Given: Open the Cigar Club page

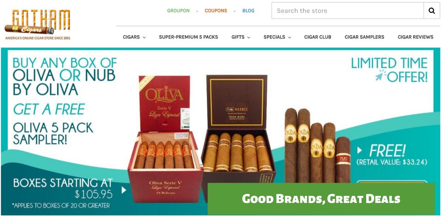Looking at the screenshot, I should (x=318, y=37).
